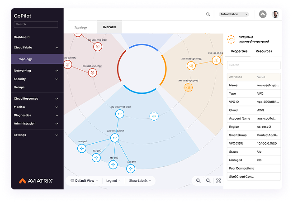Select the orange 192.168.10.0 subnet node
The width and height of the screenshot is (293, 203).
point(216,60)
